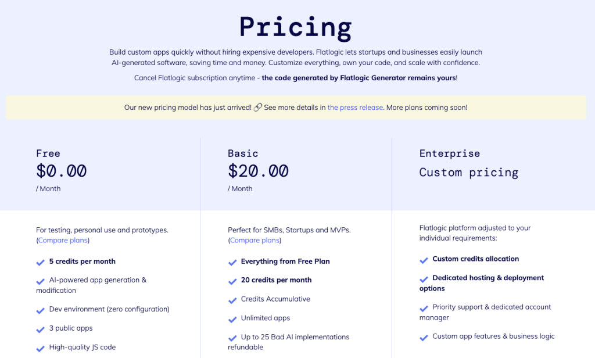
Task: Click checkmark next to 3 public apps
Action: tap(41, 329)
